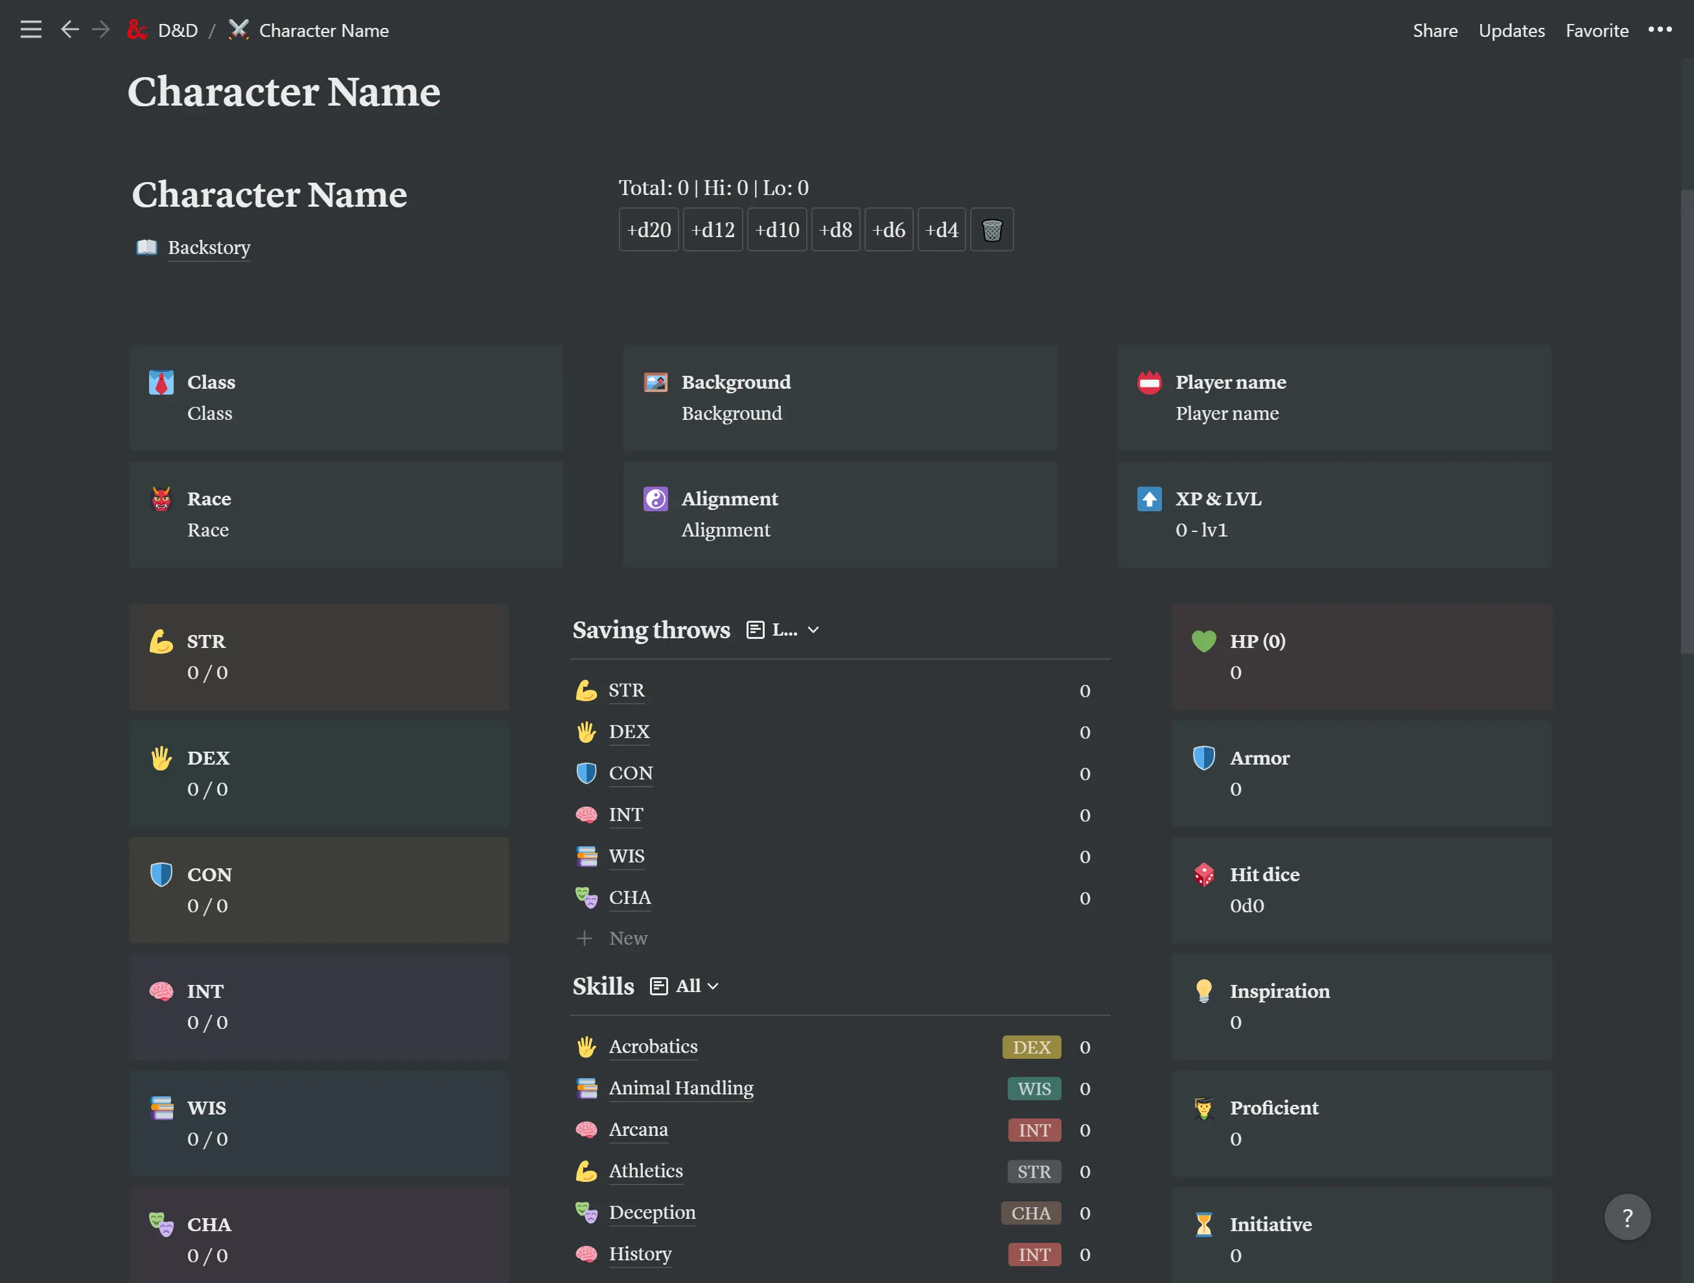The height and width of the screenshot is (1283, 1694).
Task: Open the Updates panel
Action: (x=1511, y=30)
